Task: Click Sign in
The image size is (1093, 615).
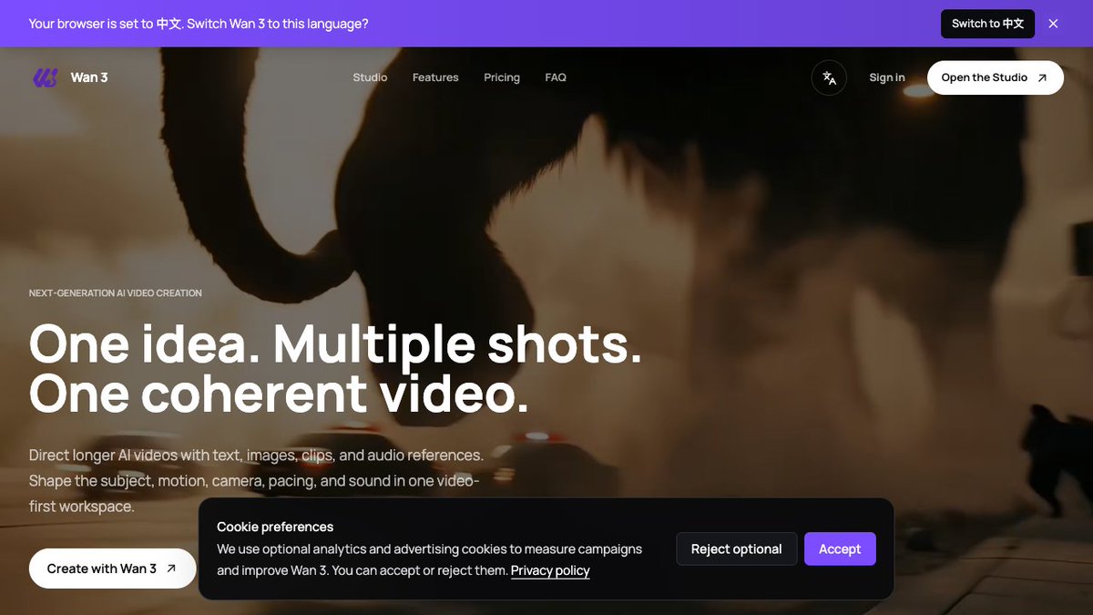Action: 887,77
